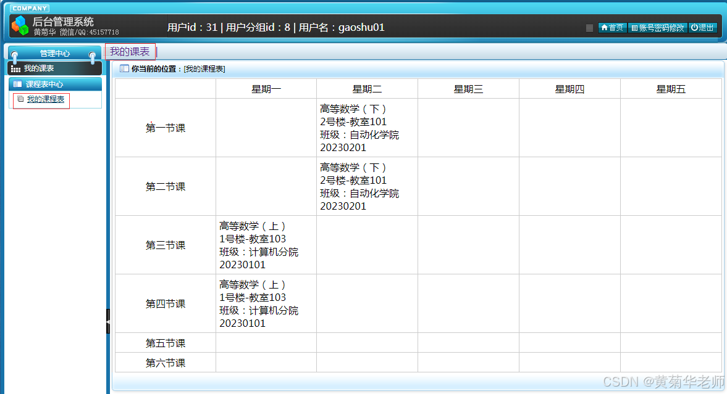Click the 第二节课 row label
The image size is (727, 394).
coord(166,187)
